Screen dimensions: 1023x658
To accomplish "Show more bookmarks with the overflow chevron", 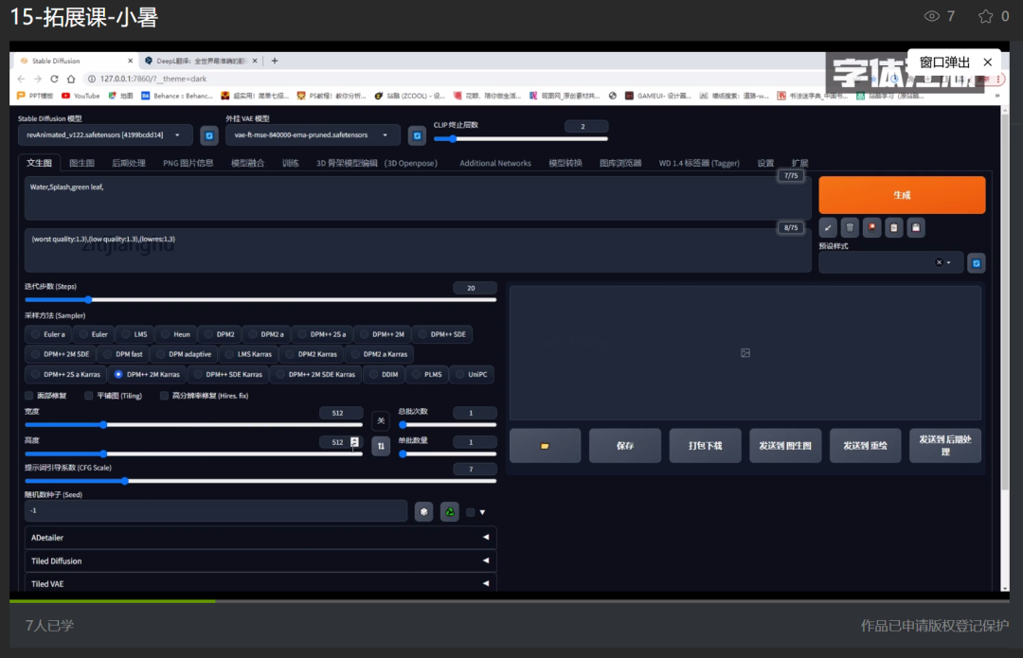I will pyautogui.click(x=996, y=96).
